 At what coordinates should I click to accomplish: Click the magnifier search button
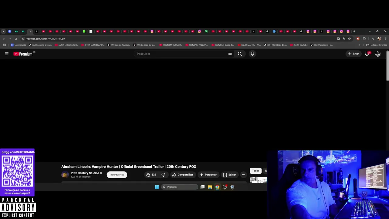[240, 54]
